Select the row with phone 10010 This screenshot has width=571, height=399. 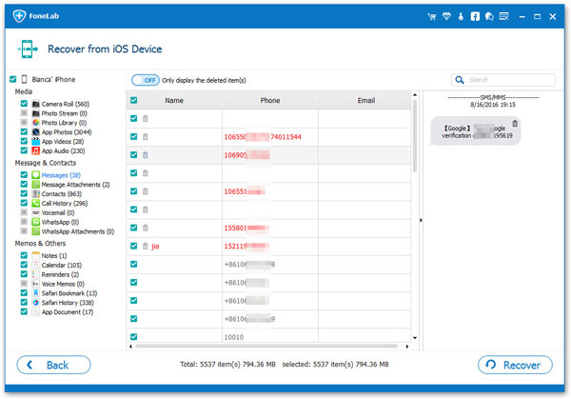click(x=268, y=337)
